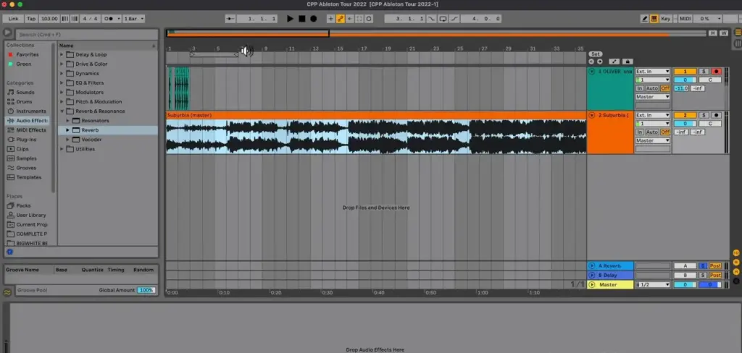Toggle Follow playback button in transport

[230, 18]
